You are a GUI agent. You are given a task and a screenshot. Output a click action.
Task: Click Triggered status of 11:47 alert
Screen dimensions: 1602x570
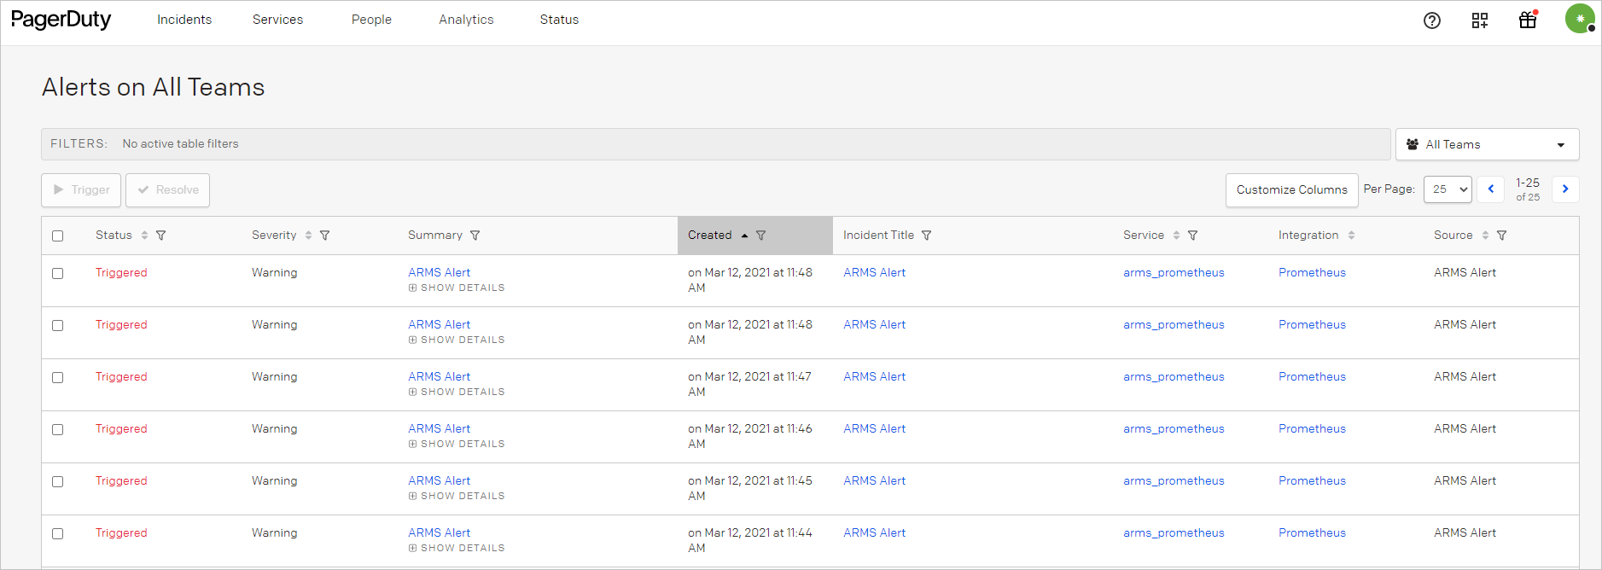121,377
